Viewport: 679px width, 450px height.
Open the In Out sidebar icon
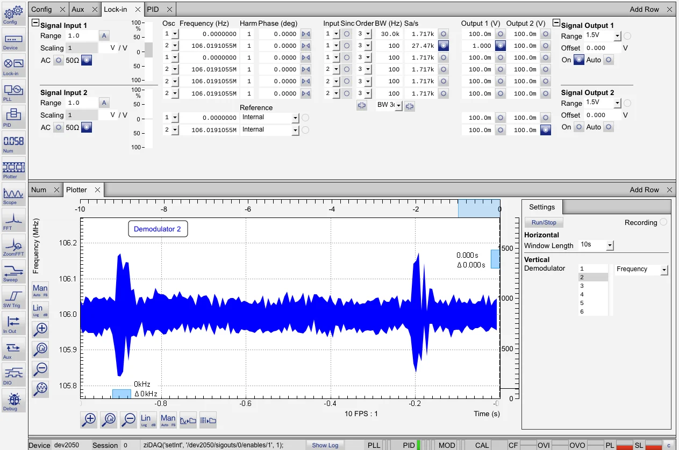13,324
